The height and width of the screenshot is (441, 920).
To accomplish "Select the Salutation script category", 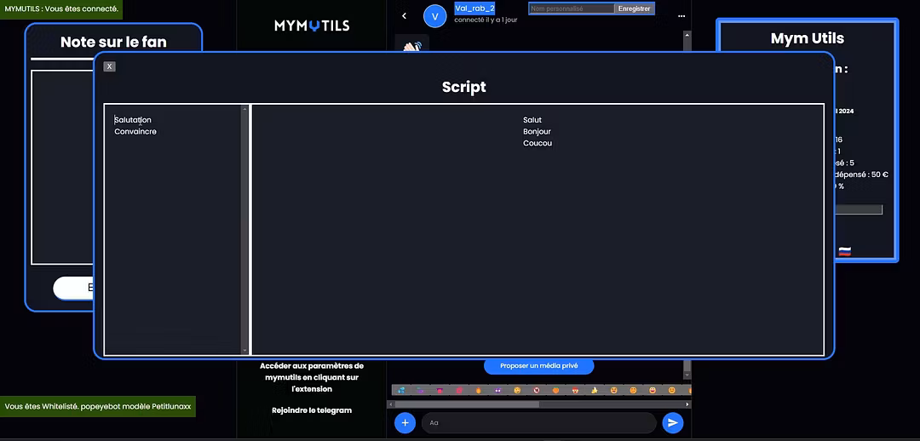I will (133, 120).
